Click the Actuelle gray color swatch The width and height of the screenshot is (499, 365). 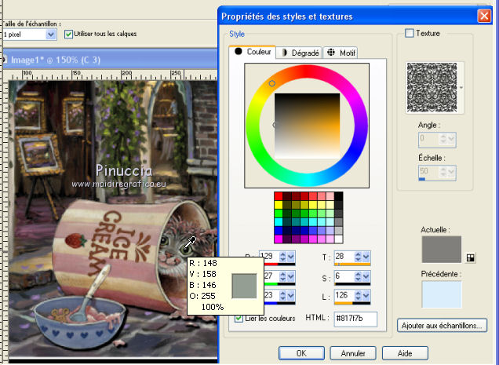click(442, 250)
